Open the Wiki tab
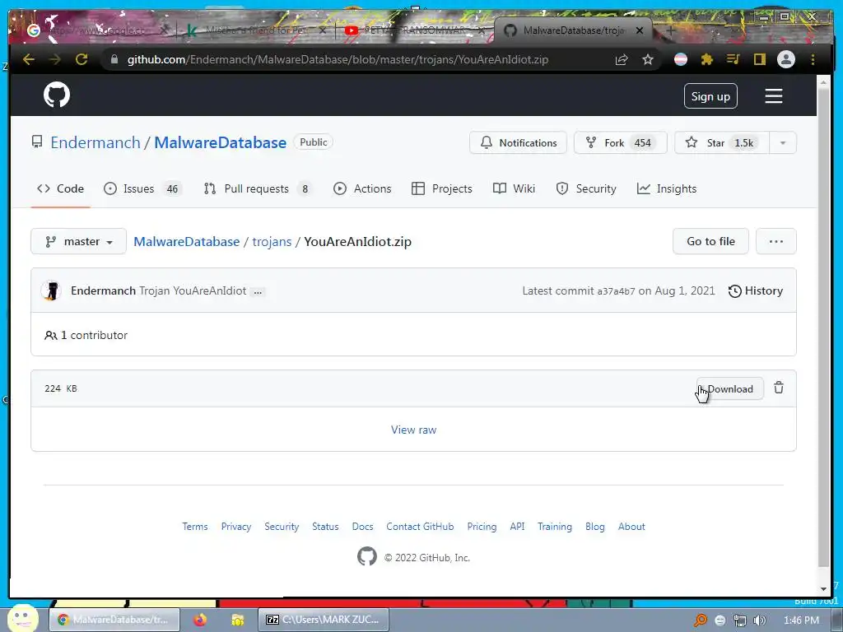This screenshot has width=843, height=632. click(x=514, y=188)
